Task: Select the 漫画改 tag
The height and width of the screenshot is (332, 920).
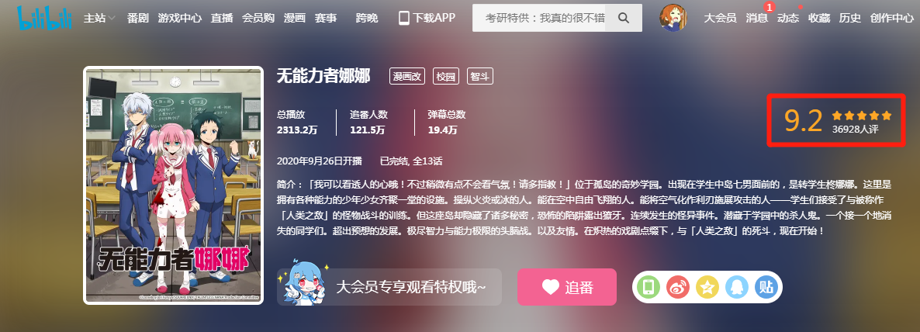Action: pos(407,76)
